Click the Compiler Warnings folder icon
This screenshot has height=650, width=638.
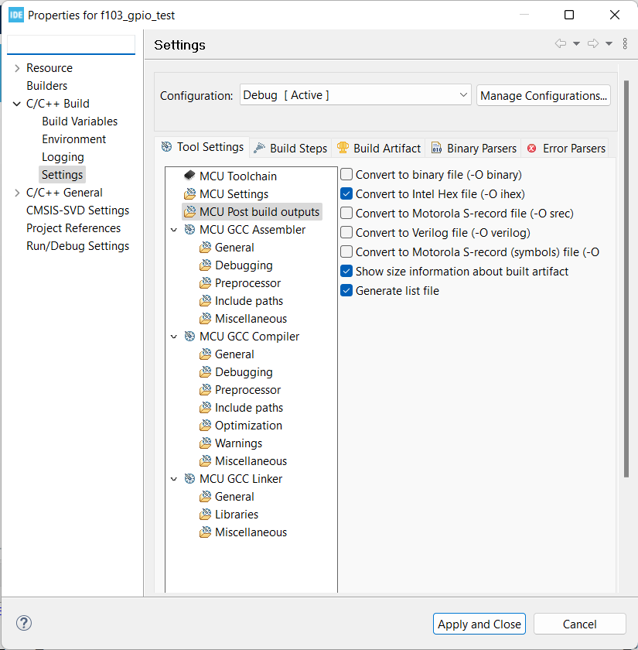tap(205, 443)
